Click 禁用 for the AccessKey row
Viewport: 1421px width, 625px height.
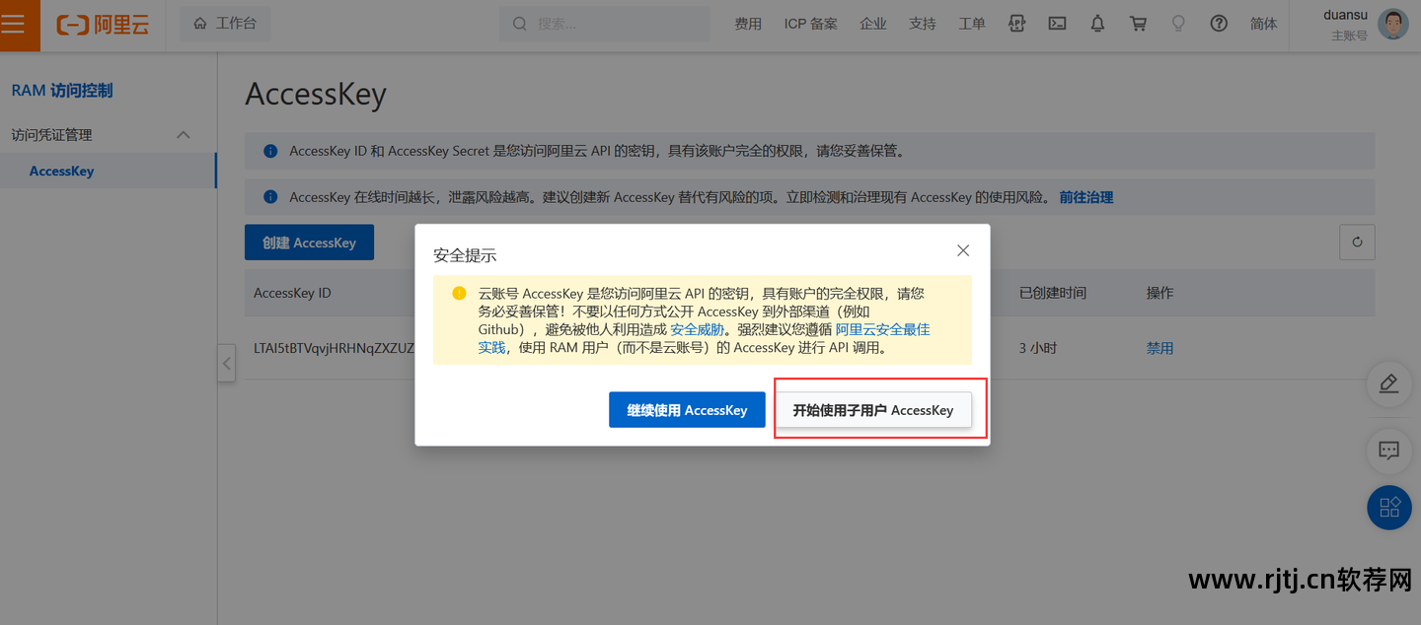tap(1159, 348)
